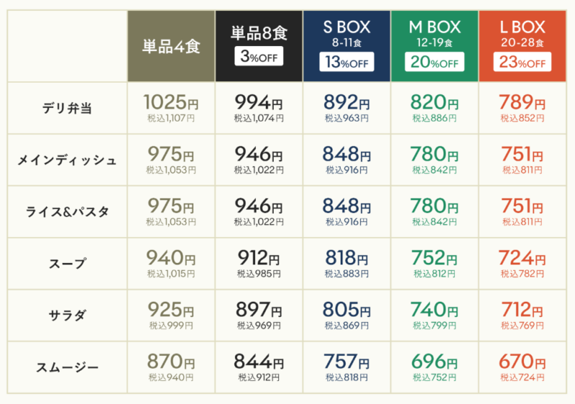Select the M BOX 12-19食 header
This screenshot has width=575, height=404.
pyautogui.click(x=435, y=46)
